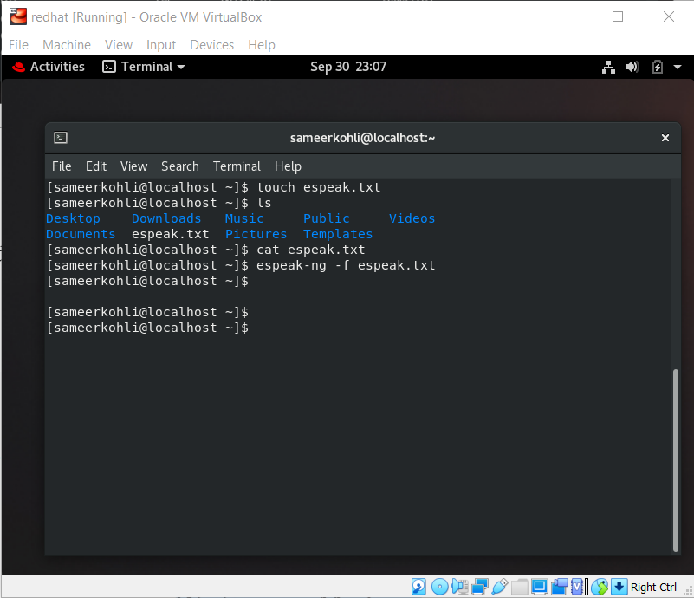The width and height of the screenshot is (694, 598).
Task: Click the display status icon in status bar
Action: pyautogui.click(x=539, y=587)
